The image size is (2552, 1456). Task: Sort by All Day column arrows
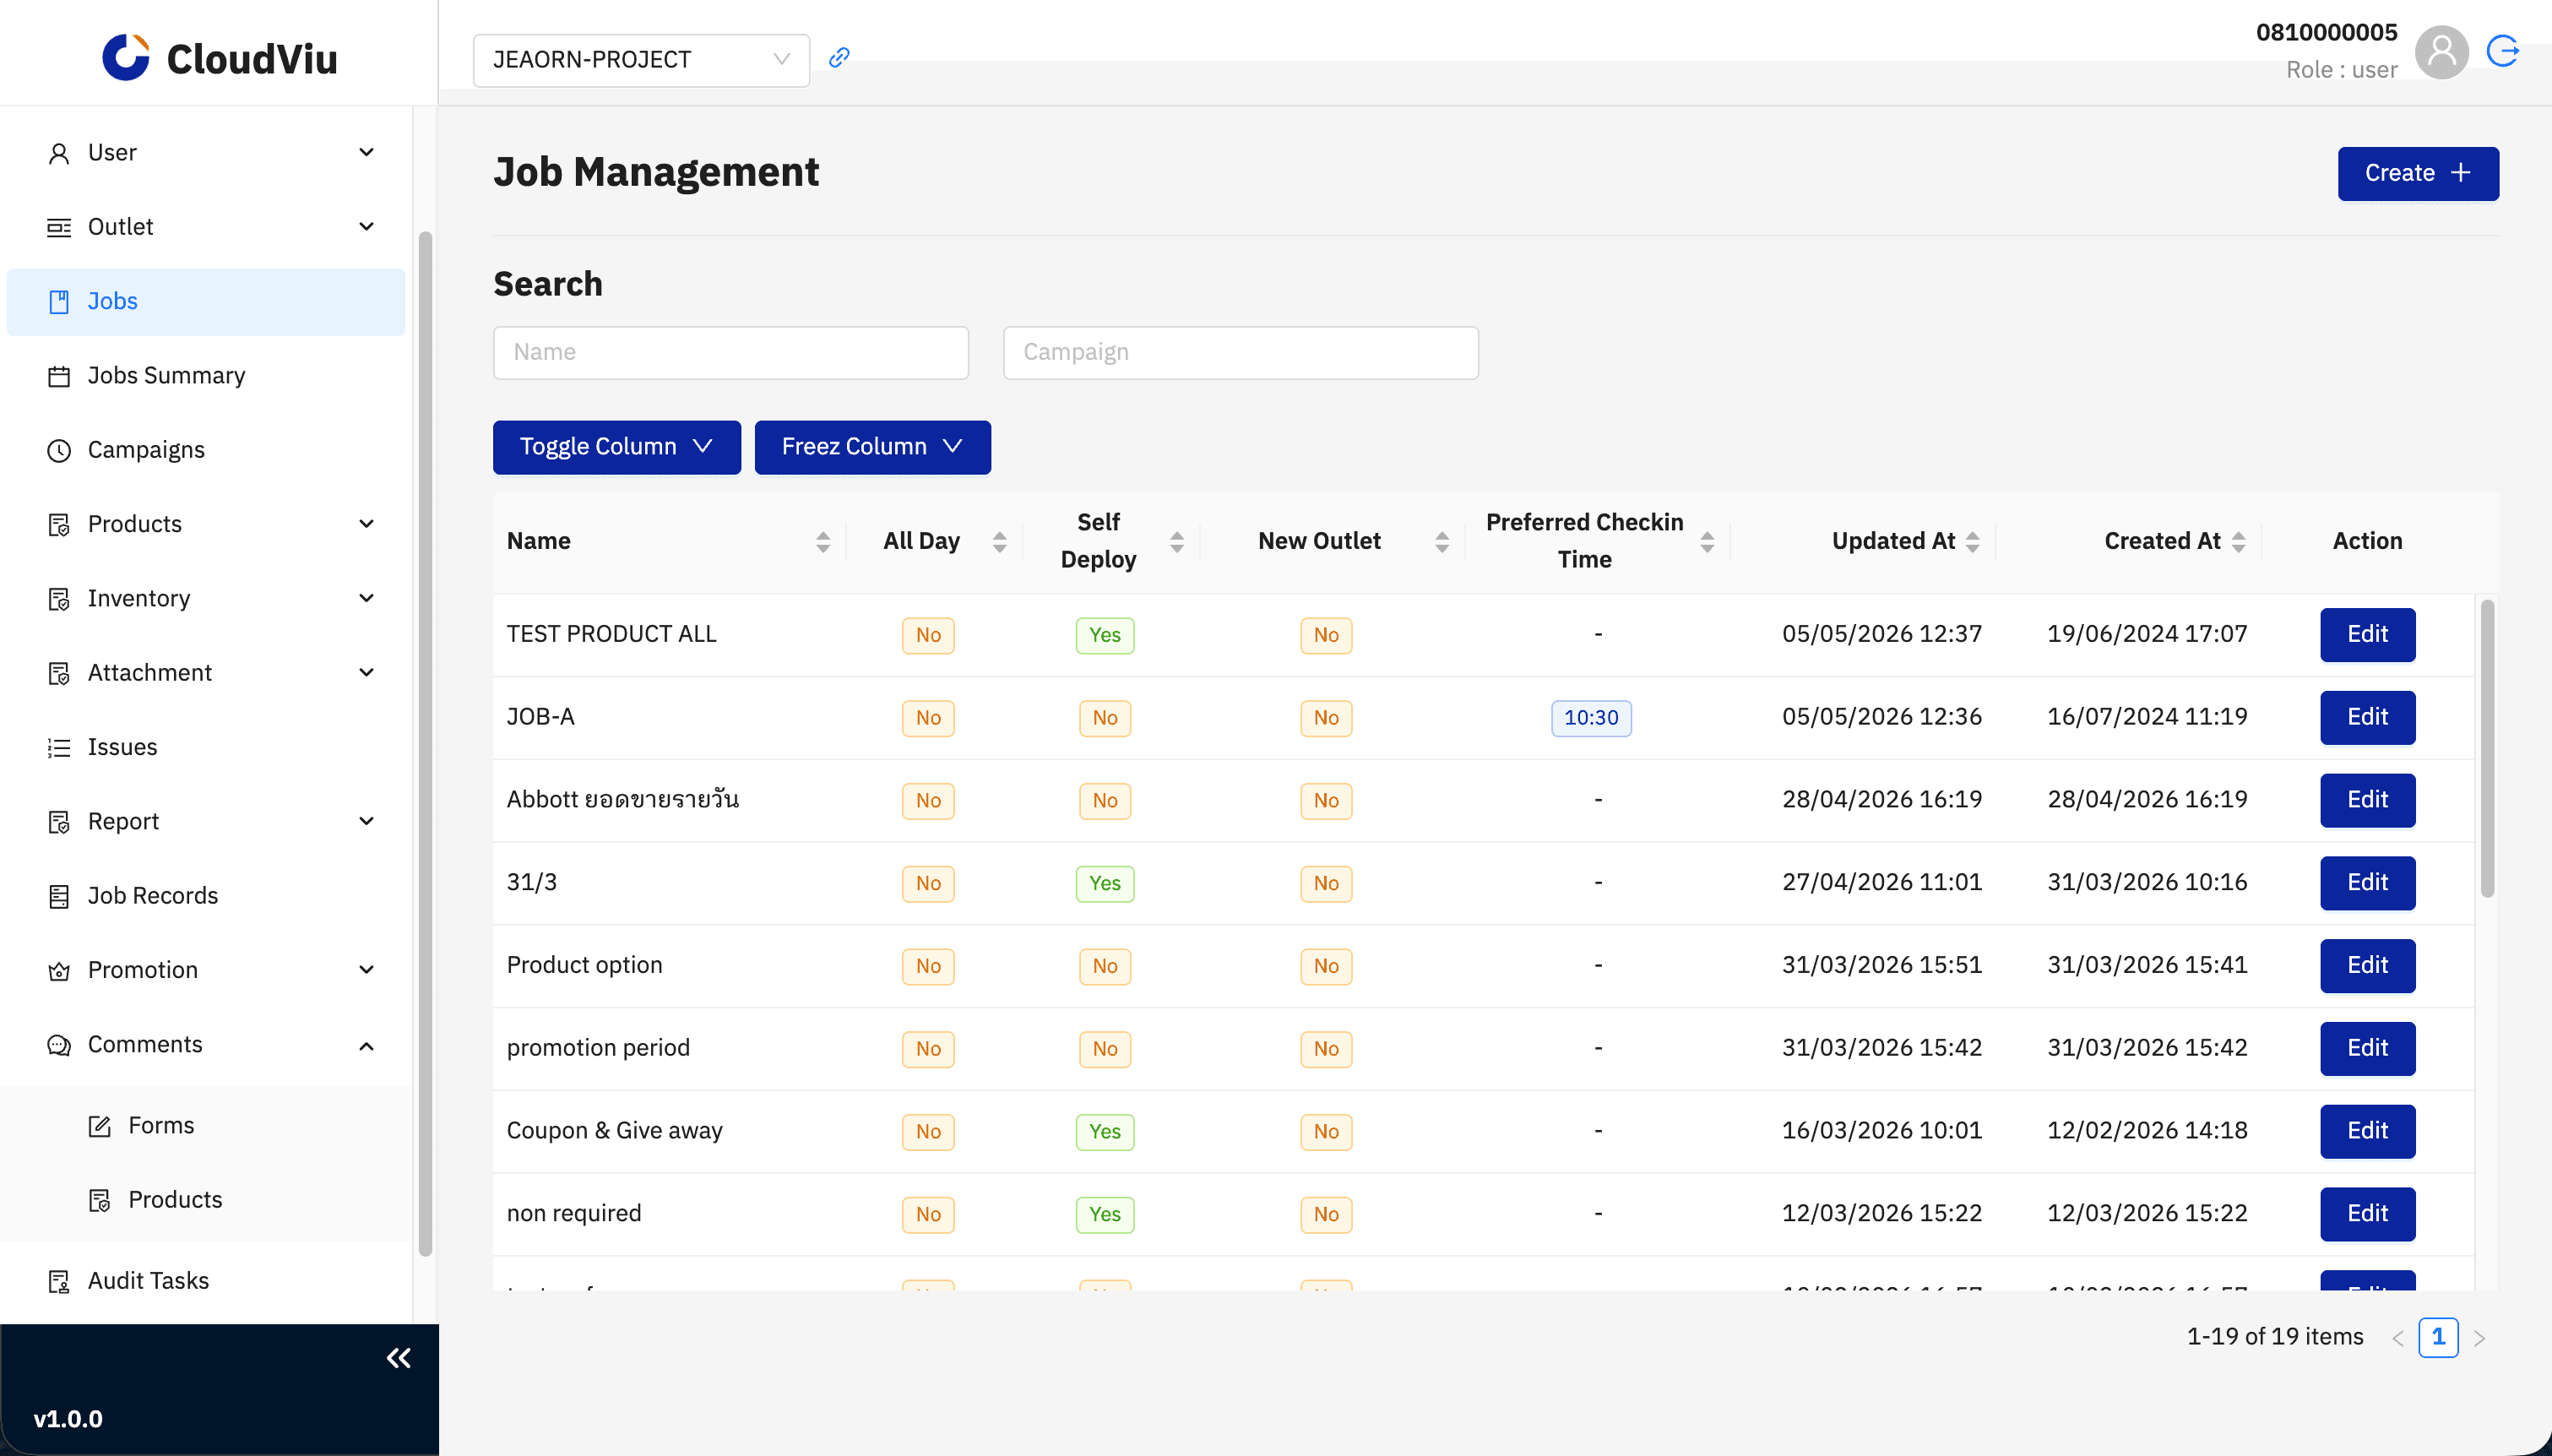[x=1000, y=542]
